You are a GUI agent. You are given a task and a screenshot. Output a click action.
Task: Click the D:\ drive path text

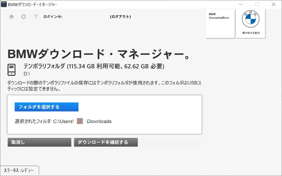(26, 74)
